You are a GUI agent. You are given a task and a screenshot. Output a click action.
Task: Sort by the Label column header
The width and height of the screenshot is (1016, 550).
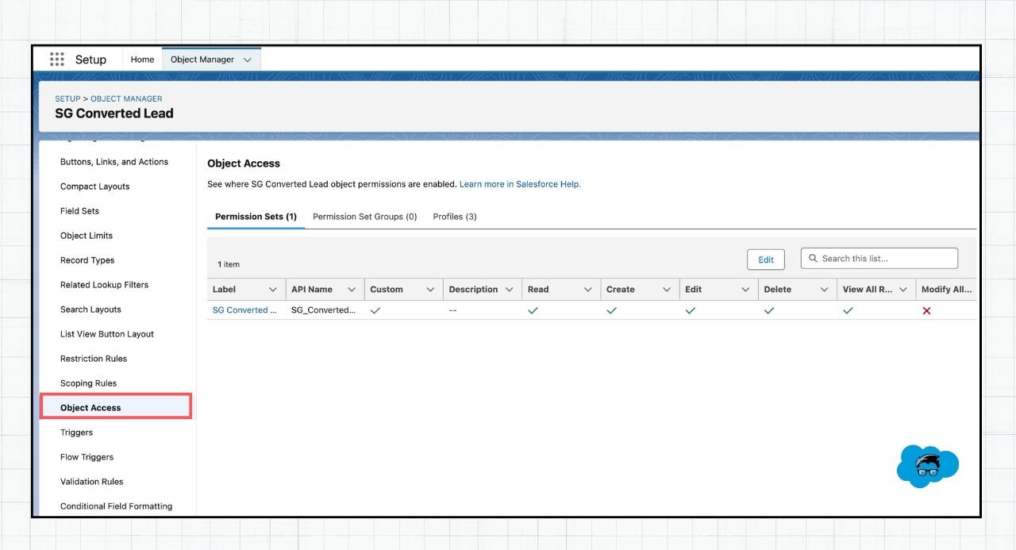[x=224, y=290]
